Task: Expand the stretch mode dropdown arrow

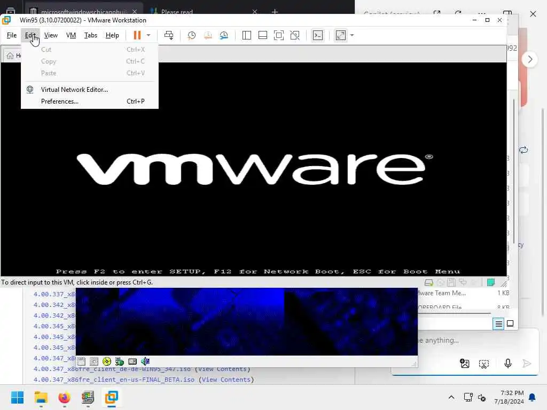Action: click(352, 35)
